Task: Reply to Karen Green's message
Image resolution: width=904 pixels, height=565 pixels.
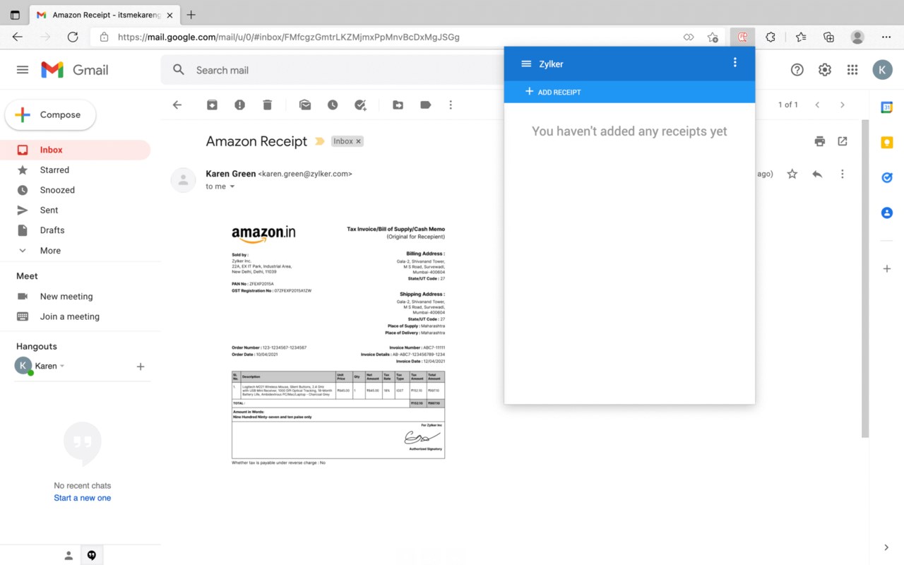Action: click(817, 174)
